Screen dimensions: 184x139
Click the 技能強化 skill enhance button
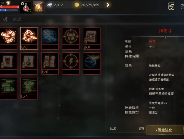[165, 130]
